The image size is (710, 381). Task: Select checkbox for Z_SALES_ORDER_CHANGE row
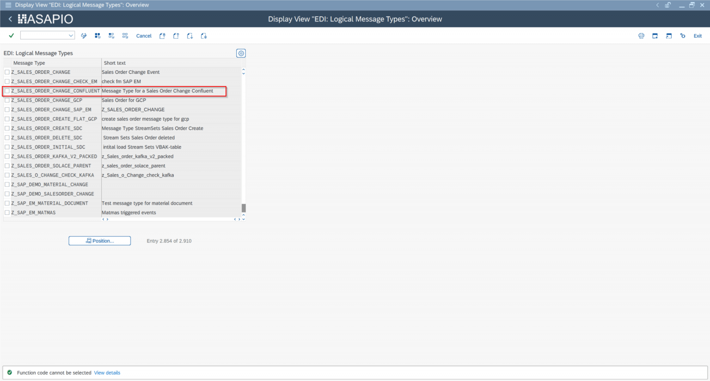tap(7, 72)
